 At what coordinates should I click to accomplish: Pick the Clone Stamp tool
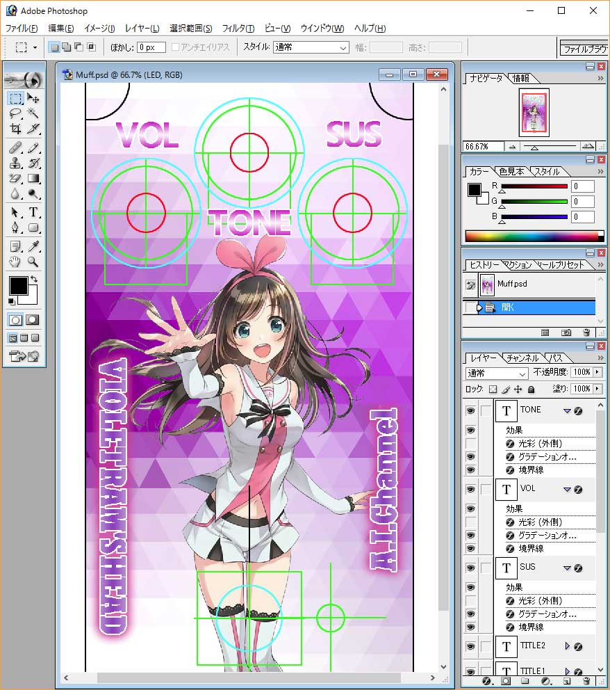(x=16, y=163)
